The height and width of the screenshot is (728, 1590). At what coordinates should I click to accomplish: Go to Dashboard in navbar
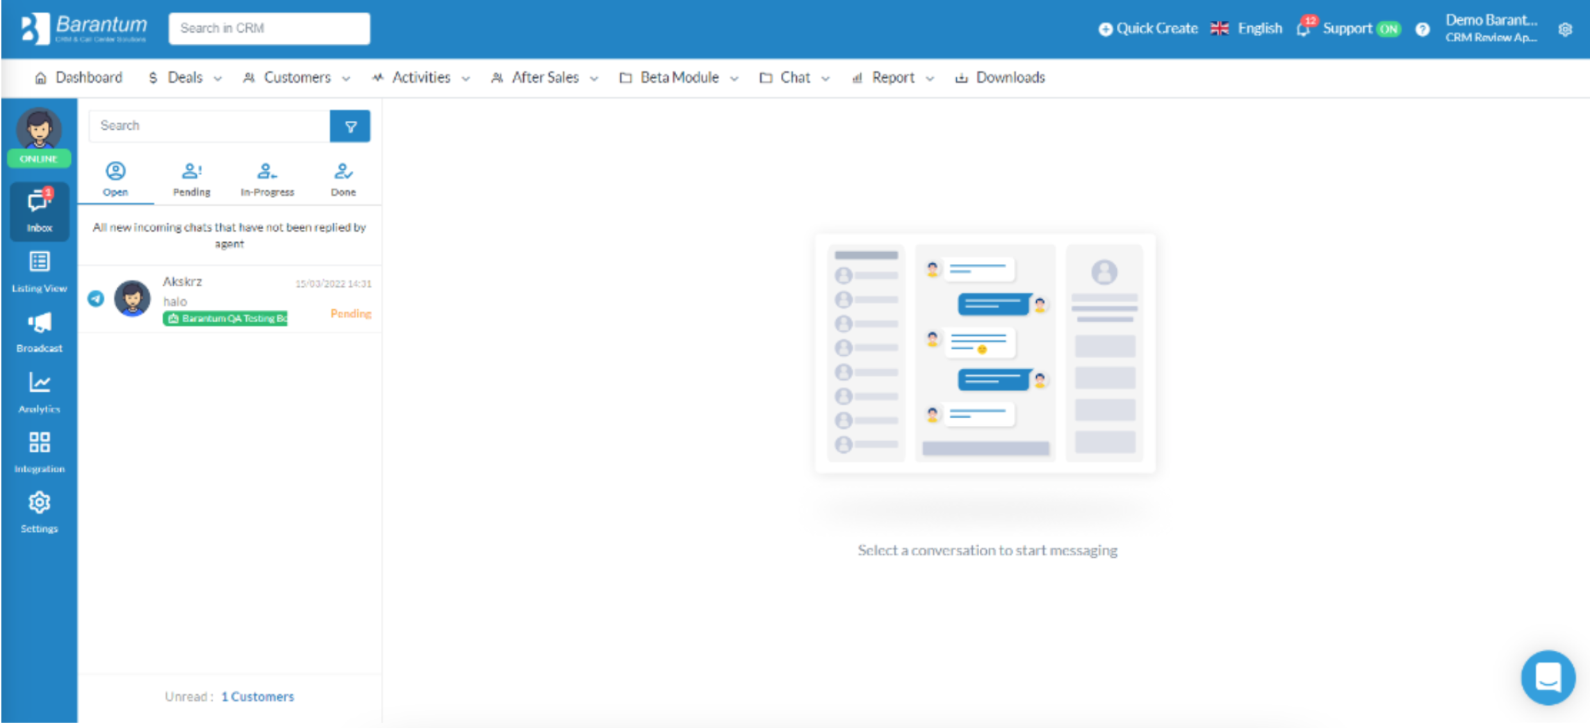coord(89,78)
